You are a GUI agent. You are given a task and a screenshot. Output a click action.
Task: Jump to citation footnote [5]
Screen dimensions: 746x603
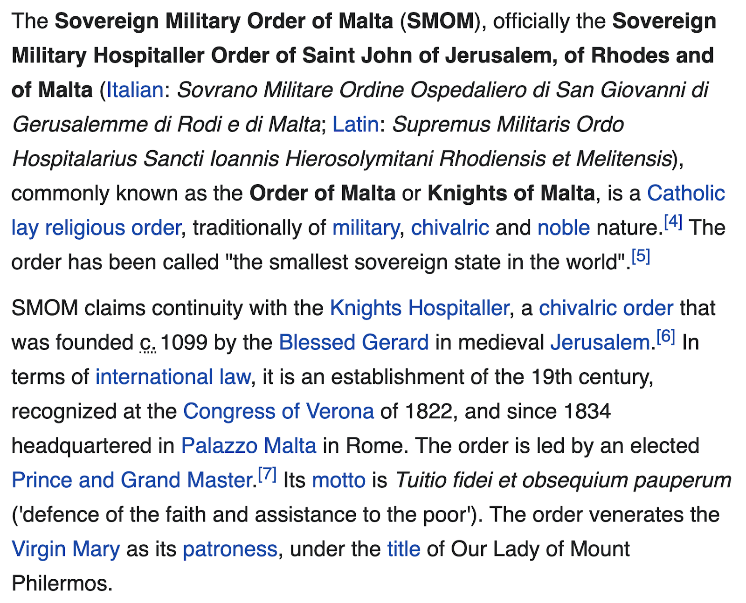click(x=640, y=256)
